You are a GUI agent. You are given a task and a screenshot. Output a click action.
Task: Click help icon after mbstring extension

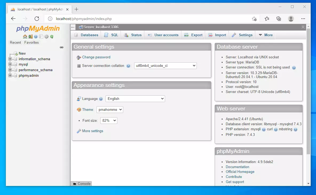pos(295,129)
